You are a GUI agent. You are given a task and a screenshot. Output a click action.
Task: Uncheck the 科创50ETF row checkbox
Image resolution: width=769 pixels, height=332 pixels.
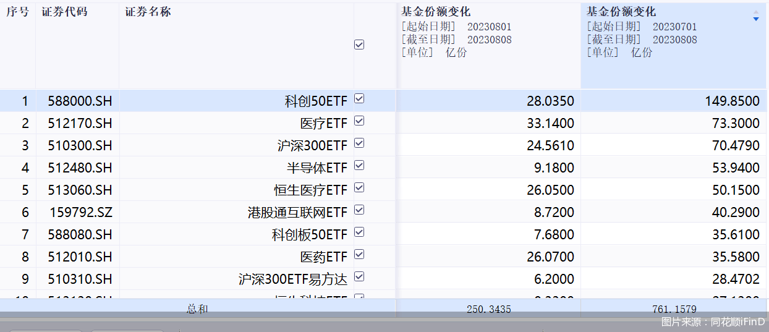click(x=359, y=99)
